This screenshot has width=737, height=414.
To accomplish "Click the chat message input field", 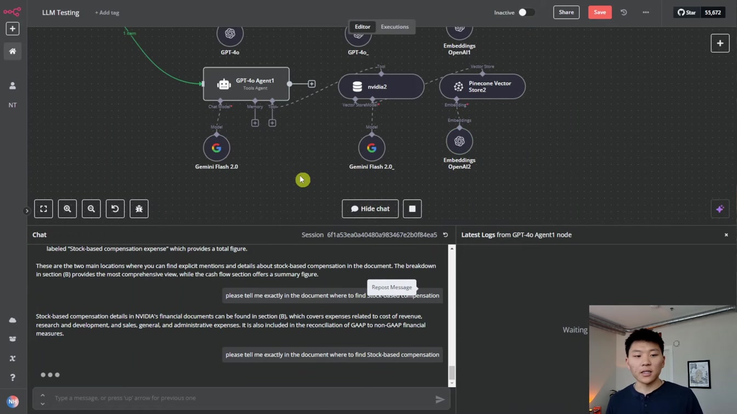I will (x=241, y=398).
